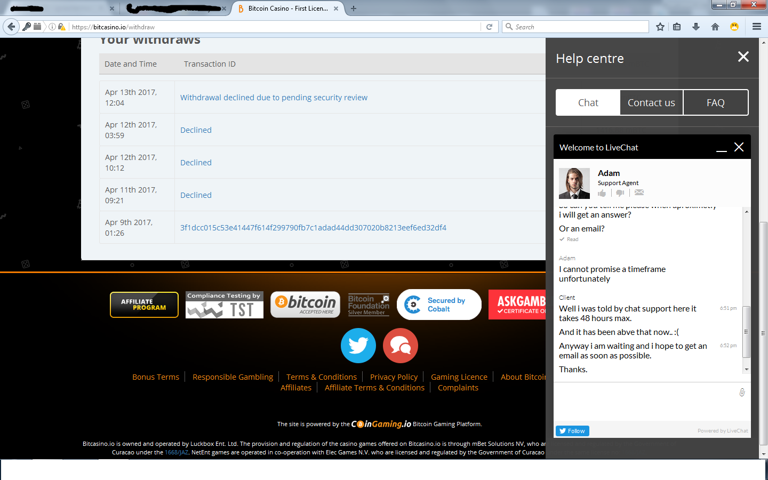The height and width of the screenshot is (480, 768).
Task: Open the Apr 9th transaction hash link
Action: coord(313,228)
